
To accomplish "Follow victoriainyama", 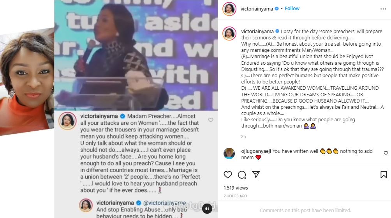I will 292,9.
